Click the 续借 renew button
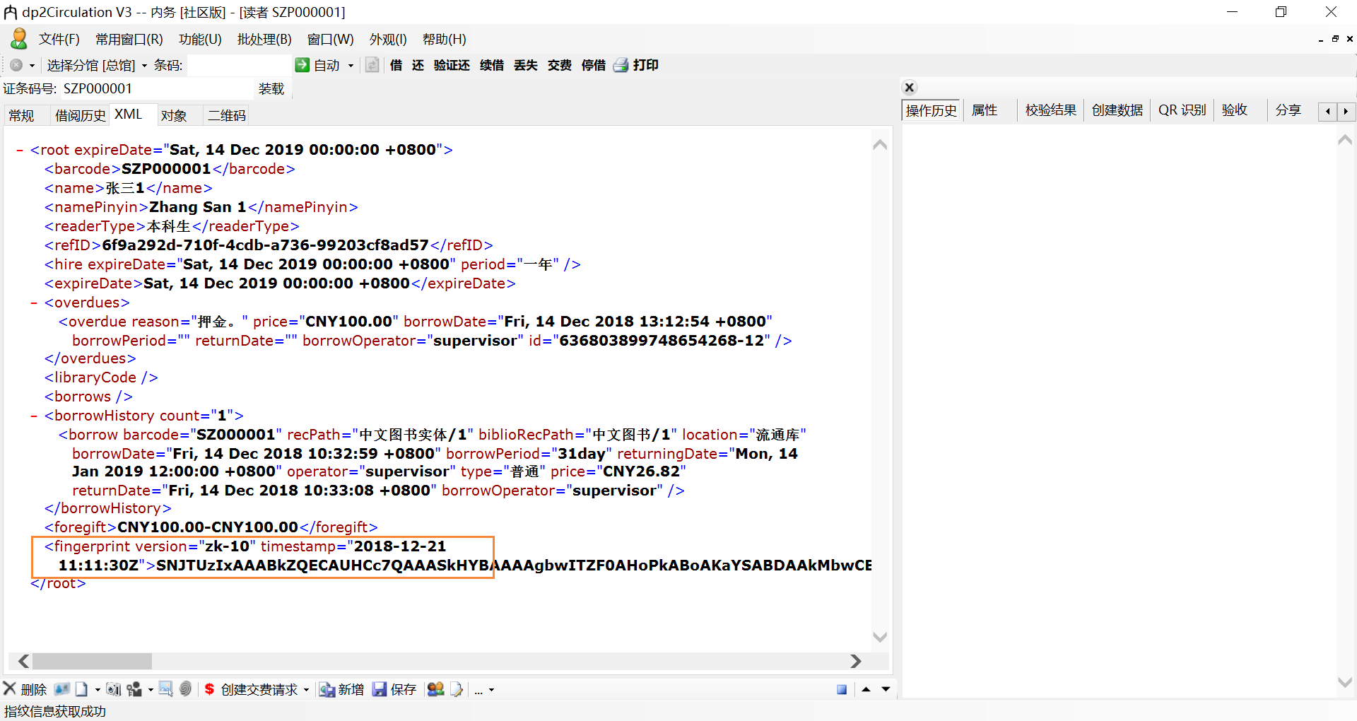 coord(491,65)
